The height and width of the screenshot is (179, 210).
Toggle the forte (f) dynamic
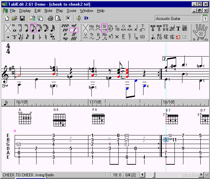74,30
